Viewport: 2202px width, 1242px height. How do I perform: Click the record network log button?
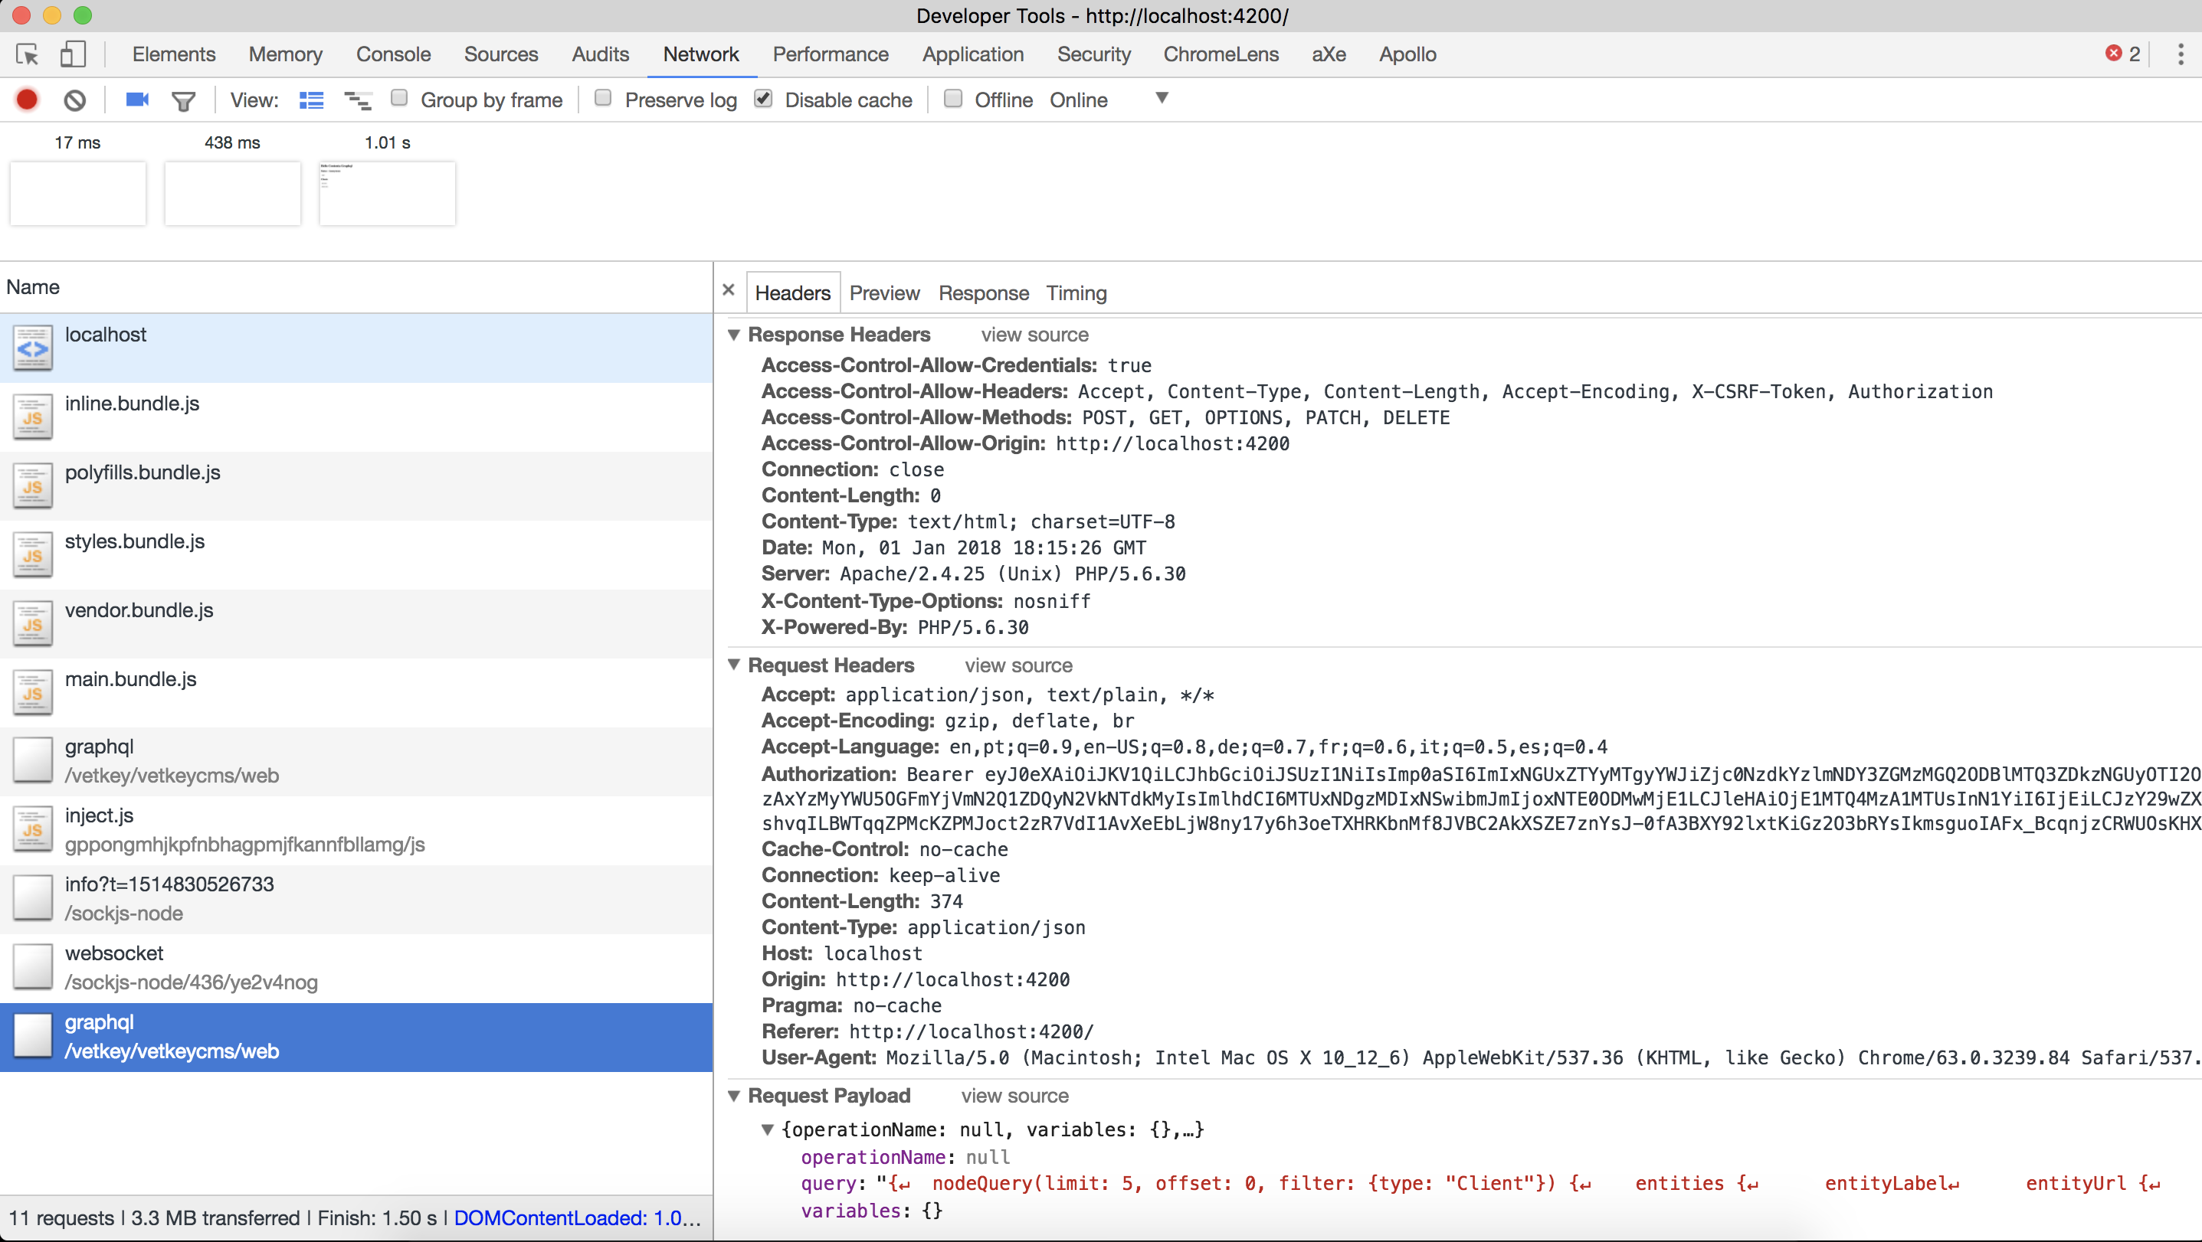pyautogui.click(x=27, y=100)
